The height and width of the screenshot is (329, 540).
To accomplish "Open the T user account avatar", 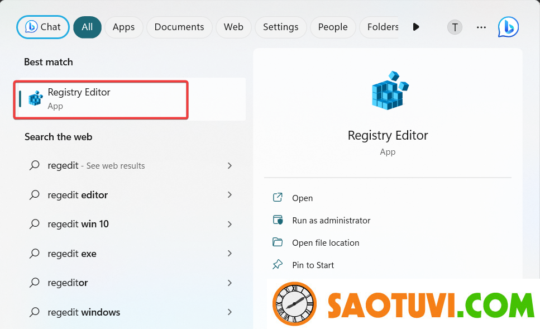I will coord(455,27).
